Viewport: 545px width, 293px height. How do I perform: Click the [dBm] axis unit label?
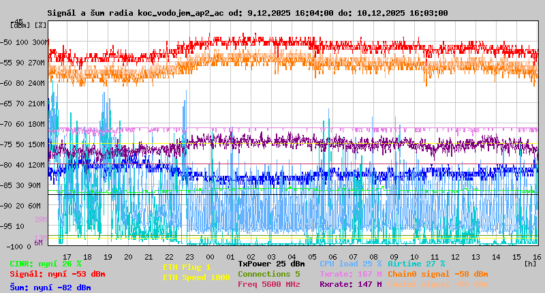[19, 25]
